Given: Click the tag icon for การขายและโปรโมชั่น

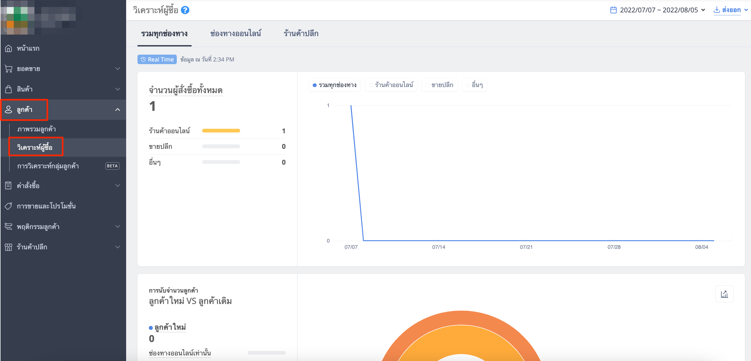Looking at the screenshot, I should (x=8, y=206).
